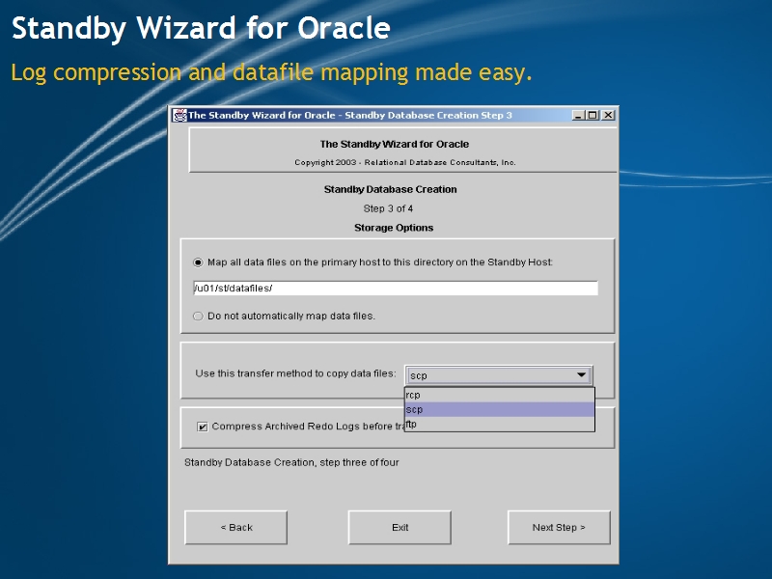Click 'Use this transfer method to copy data files:' label

(295, 373)
